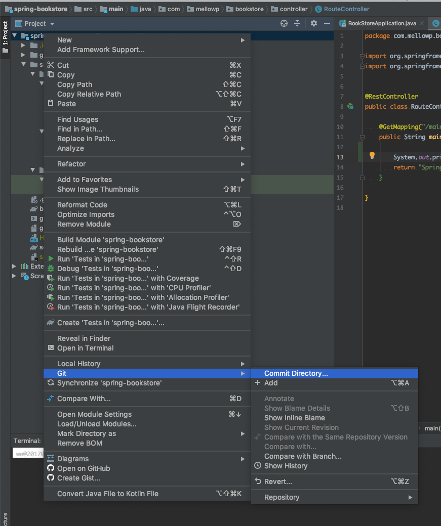Hide the Project panel with minus icon

(327, 23)
